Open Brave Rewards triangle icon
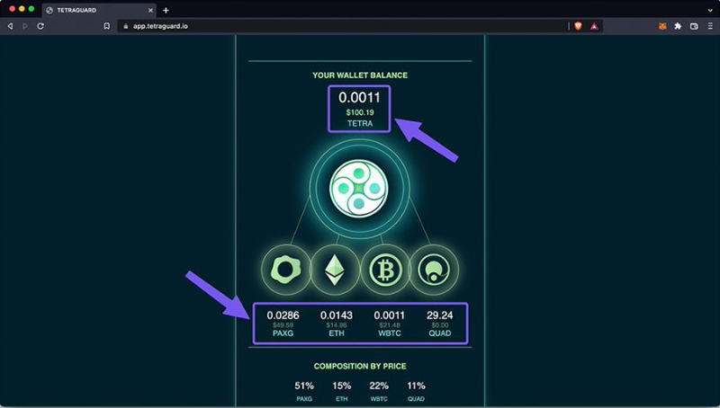The image size is (720, 408). pos(594,26)
